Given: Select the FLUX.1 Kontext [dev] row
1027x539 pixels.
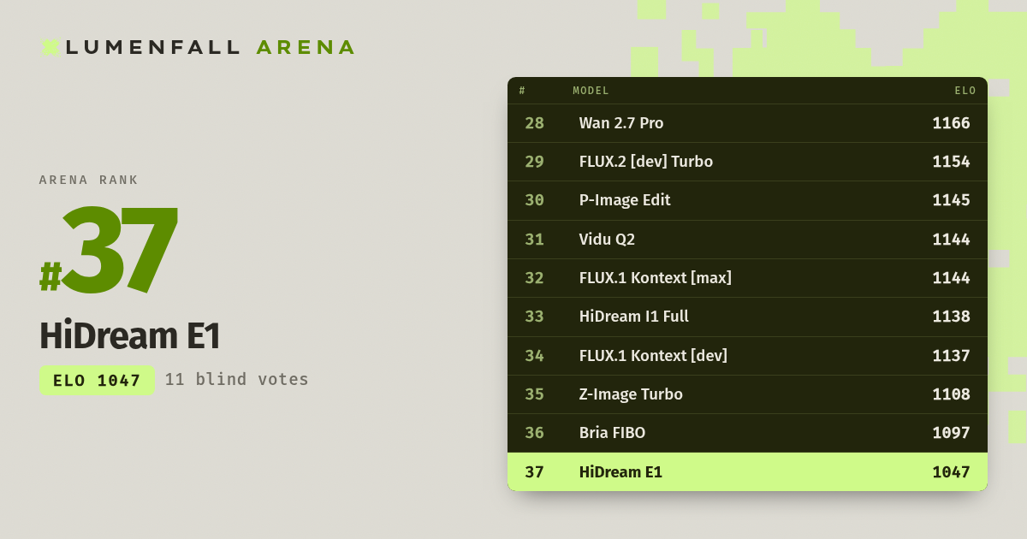Looking at the screenshot, I should pyautogui.click(x=747, y=356).
